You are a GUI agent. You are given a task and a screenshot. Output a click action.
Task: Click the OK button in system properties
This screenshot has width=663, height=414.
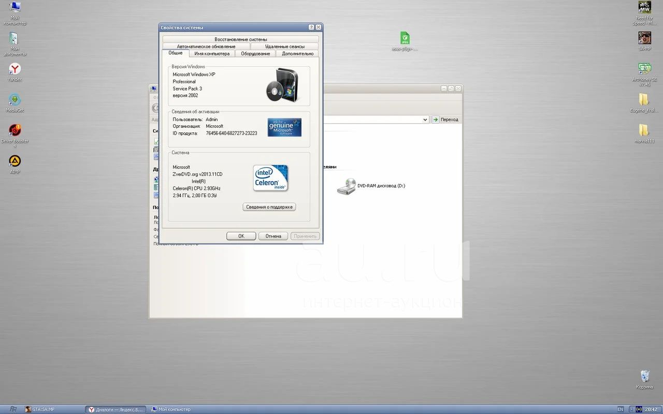(241, 236)
